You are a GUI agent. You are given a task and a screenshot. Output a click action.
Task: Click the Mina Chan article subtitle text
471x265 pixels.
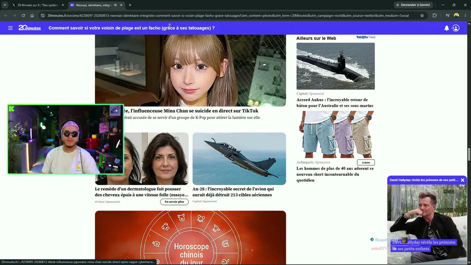[x=192, y=118]
